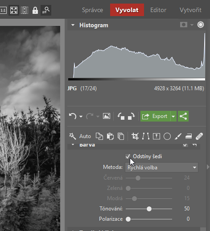Select the Gradient filter tool
Viewport: 210px width, 231px height.
(156, 136)
